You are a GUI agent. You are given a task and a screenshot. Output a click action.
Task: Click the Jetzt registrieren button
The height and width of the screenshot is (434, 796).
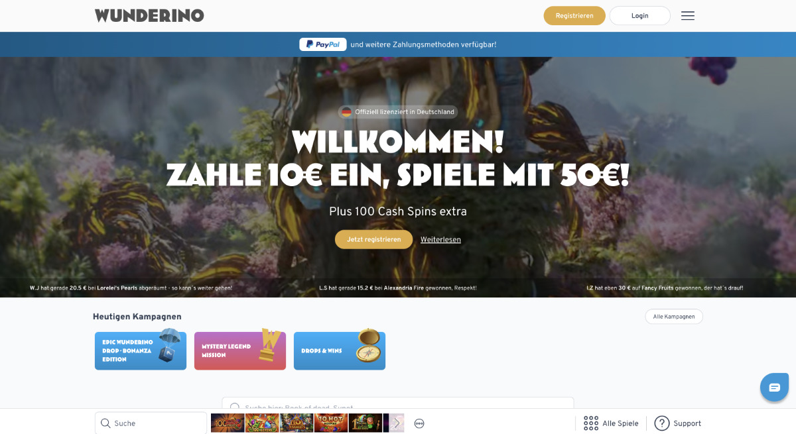[x=373, y=239]
